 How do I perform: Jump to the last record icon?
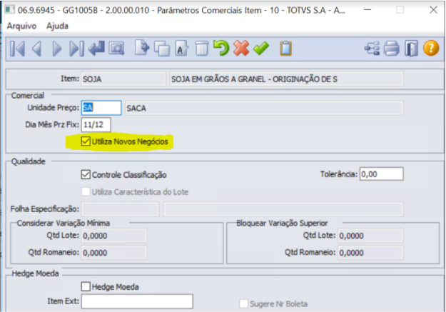click(77, 49)
